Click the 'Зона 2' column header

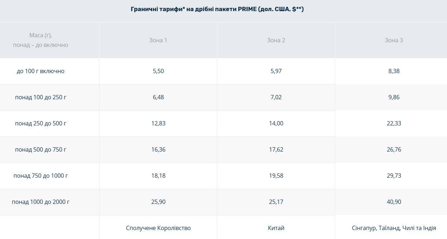pyautogui.click(x=276, y=40)
